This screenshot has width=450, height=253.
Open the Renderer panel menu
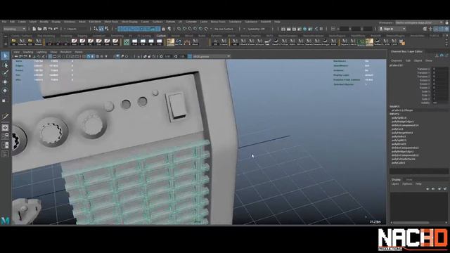[65, 52]
